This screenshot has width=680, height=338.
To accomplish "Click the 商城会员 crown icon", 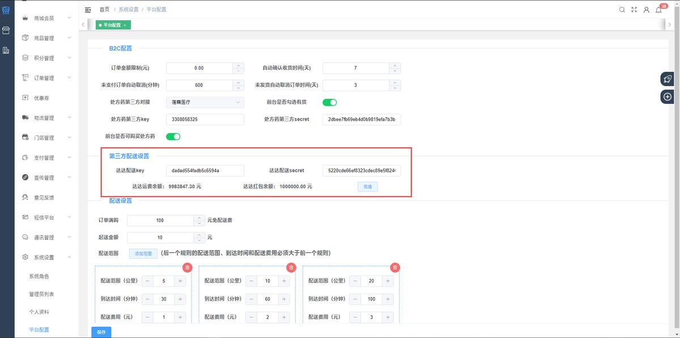I will tap(25, 18).
